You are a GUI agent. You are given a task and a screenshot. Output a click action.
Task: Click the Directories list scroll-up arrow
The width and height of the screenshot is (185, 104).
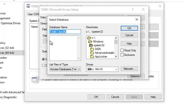116,38
